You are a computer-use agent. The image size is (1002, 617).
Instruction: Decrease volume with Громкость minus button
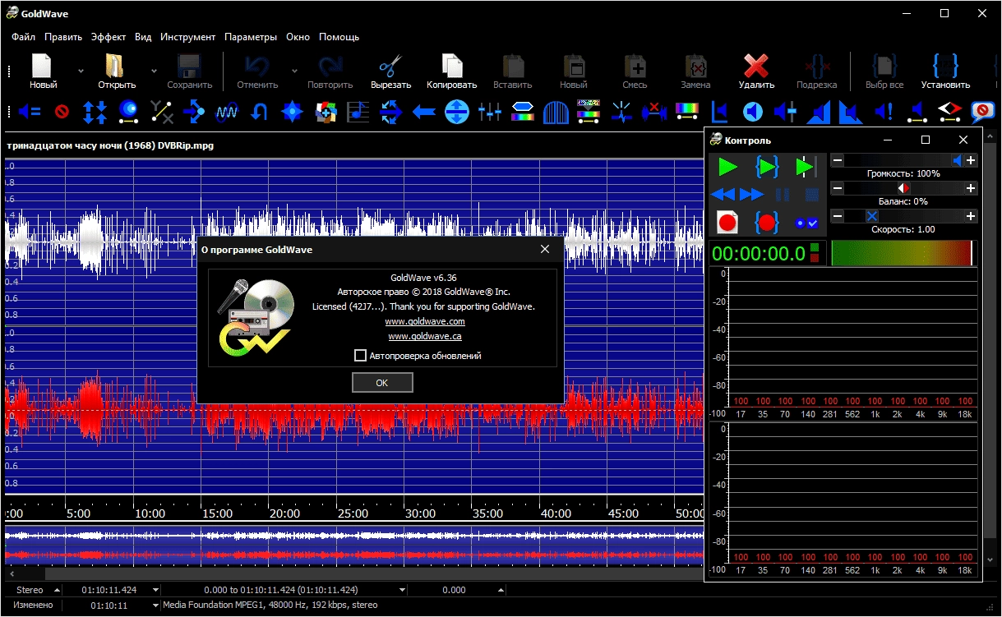838,161
